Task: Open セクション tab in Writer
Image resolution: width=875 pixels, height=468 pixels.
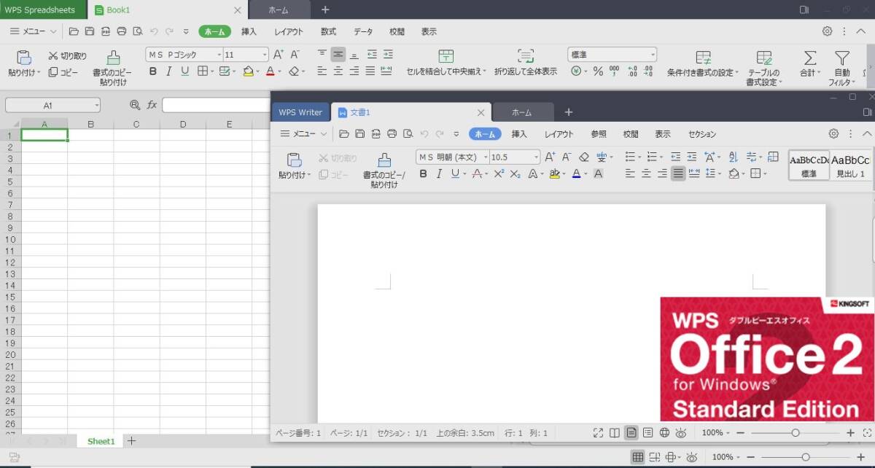Action: 702,134
